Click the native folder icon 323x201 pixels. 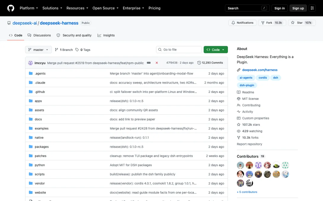[x=31, y=137]
